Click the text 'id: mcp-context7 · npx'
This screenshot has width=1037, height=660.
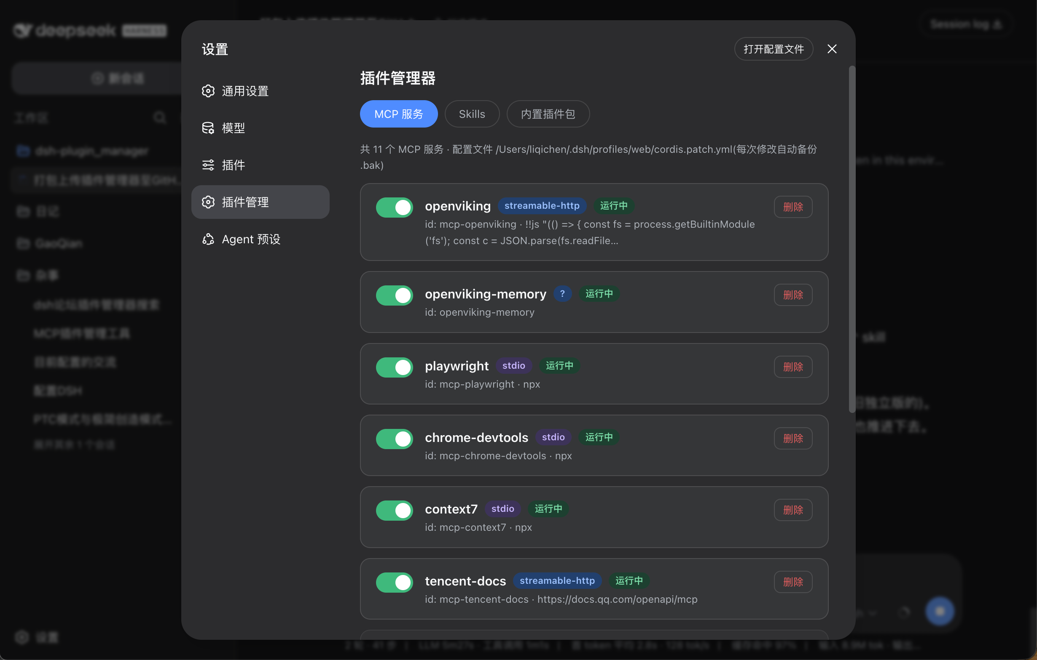478,527
